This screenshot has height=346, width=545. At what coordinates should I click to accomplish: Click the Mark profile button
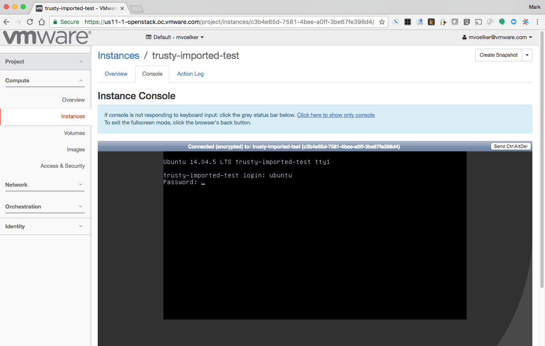click(534, 7)
